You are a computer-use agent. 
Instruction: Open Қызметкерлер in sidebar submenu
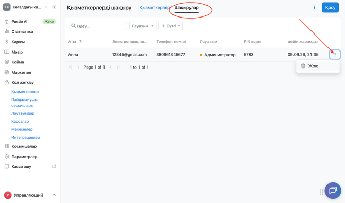point(25,92)
